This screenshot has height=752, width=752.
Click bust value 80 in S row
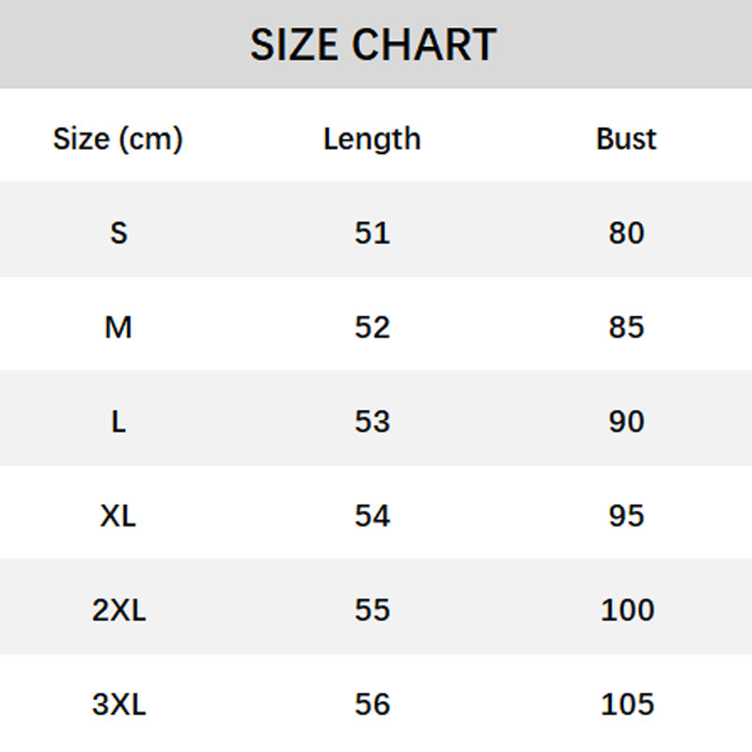click(x=626, y=232)
